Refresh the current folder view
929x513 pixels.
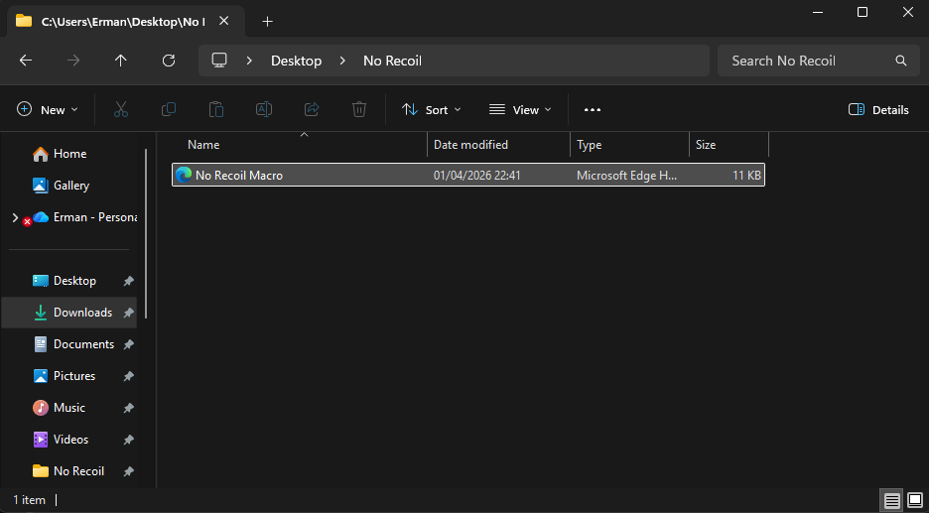(x=169, y=61)
